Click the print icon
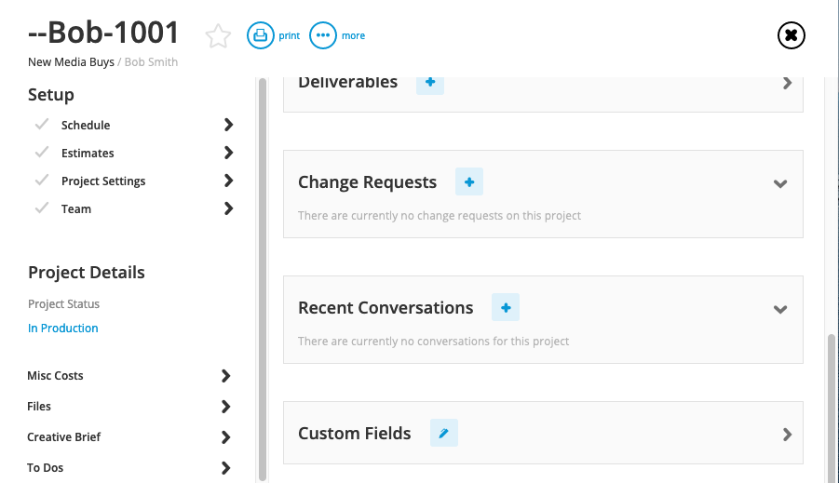The width and height of the screenshot is (839, 483). tap(261, 35)
